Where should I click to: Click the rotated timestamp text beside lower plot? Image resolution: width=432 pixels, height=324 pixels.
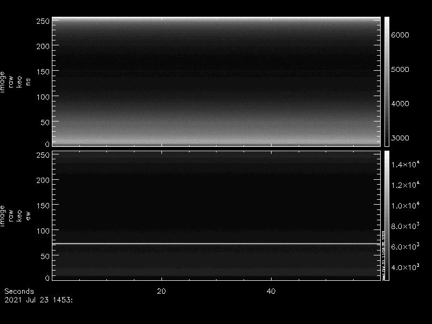(383, 256)
